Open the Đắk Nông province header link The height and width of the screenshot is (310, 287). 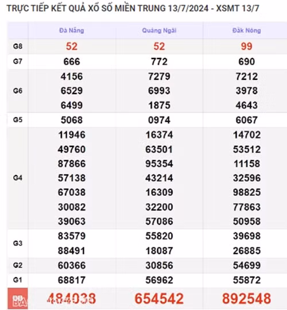point(246,30)
